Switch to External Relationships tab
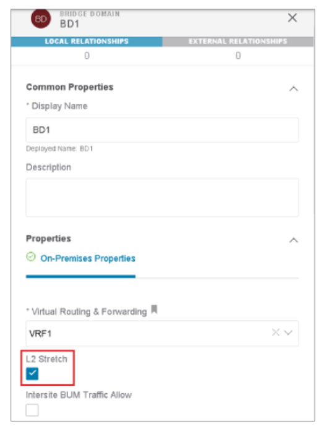The image size is (324, 429). [x=238, y=41]
